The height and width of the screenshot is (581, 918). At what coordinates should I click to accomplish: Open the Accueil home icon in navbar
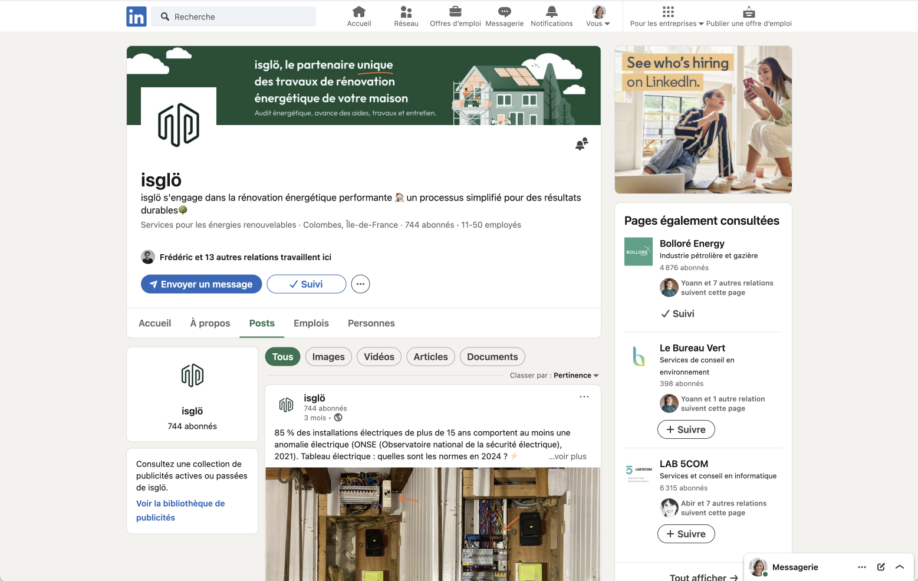pyautogui.click(x=359, y=17)
